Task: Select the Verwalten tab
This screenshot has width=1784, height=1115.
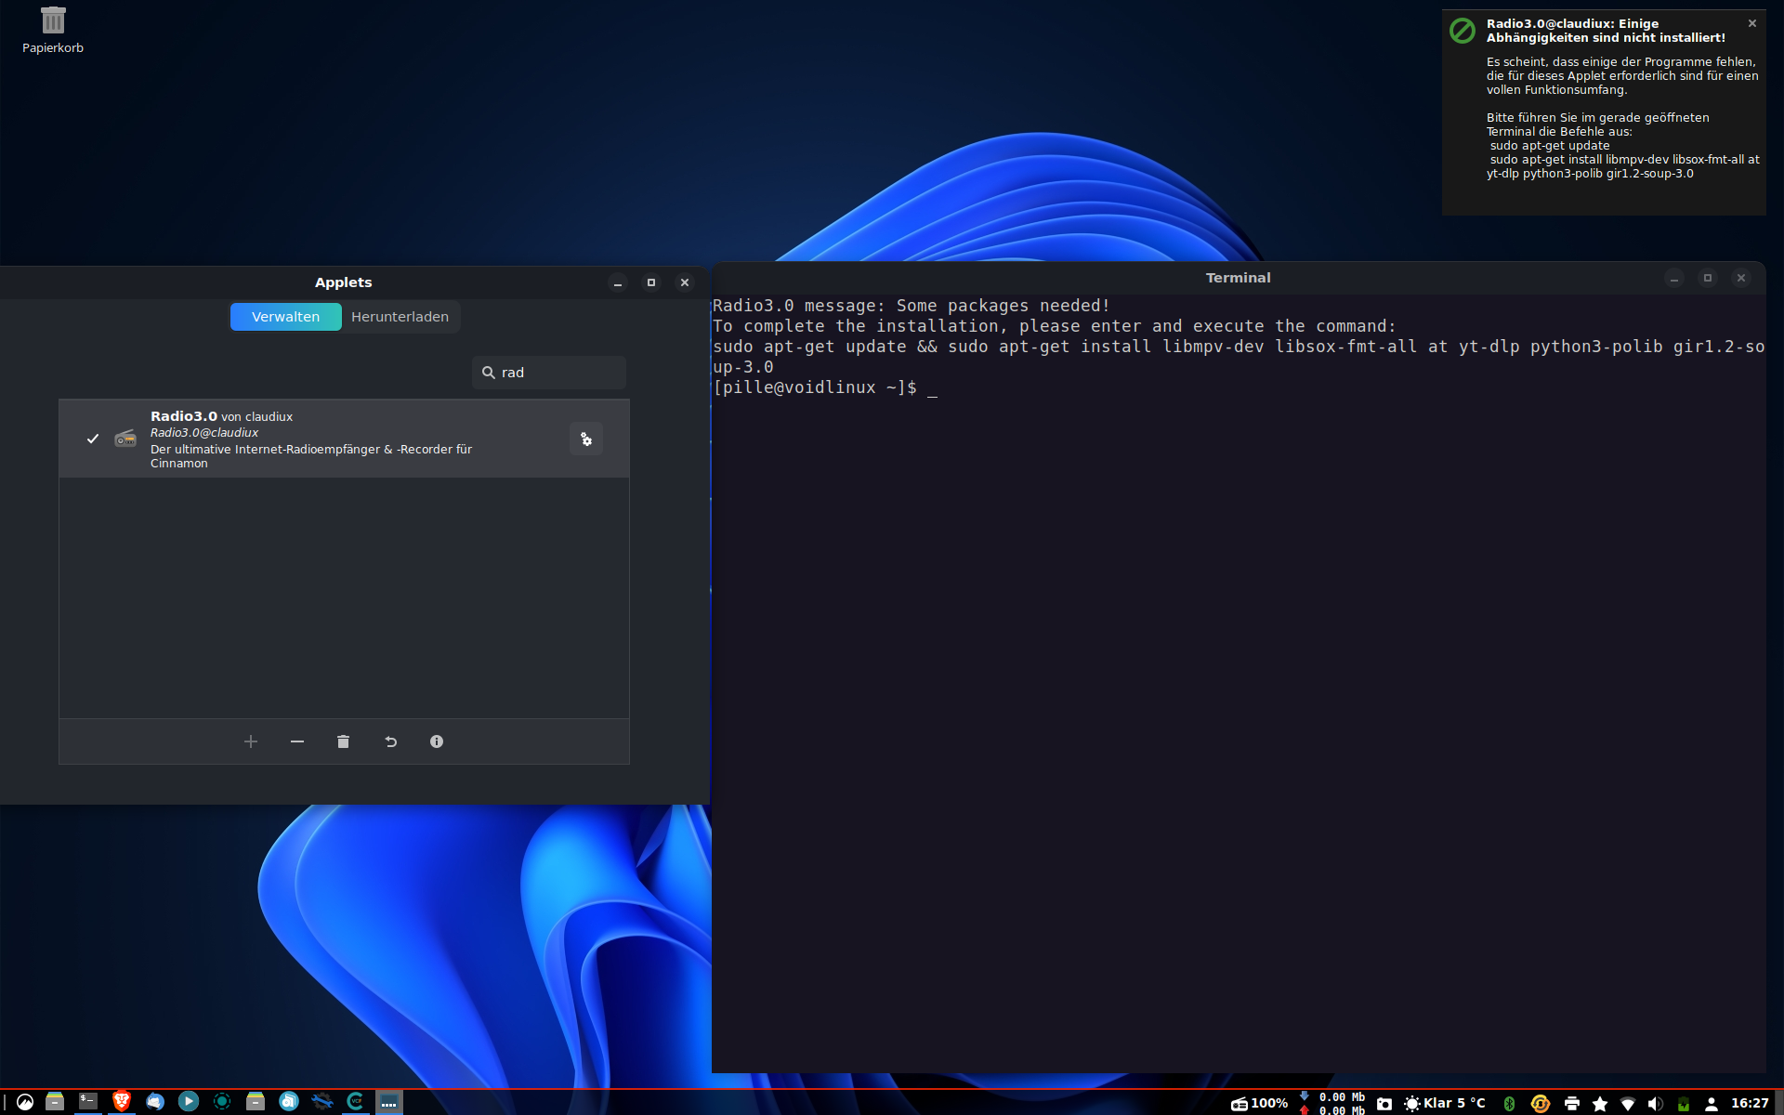Action: tap(285, 317)
